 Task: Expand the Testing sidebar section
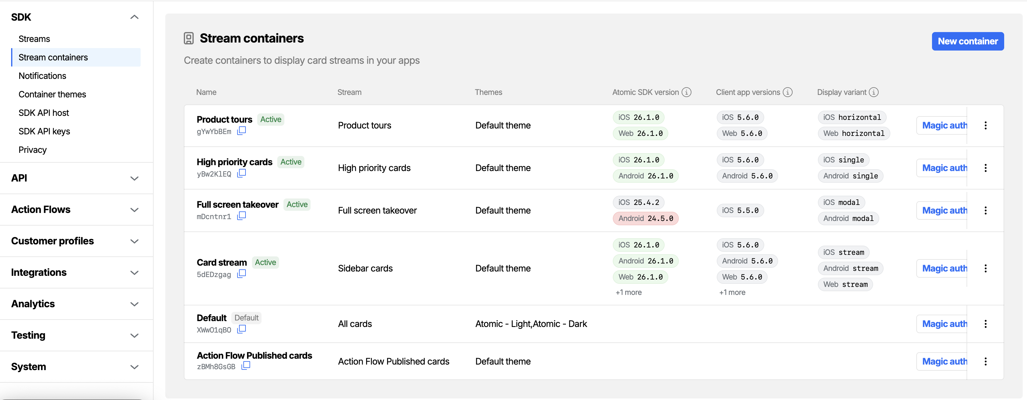point(134,336)
